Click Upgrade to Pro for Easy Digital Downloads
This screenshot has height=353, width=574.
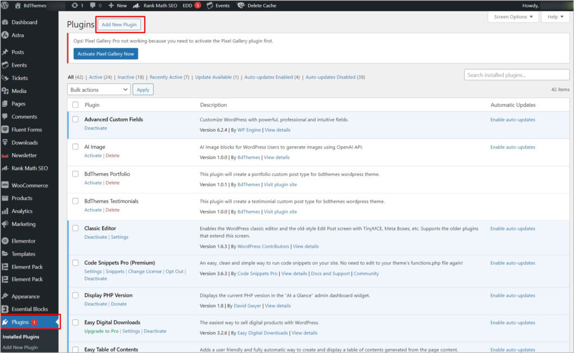101,331
